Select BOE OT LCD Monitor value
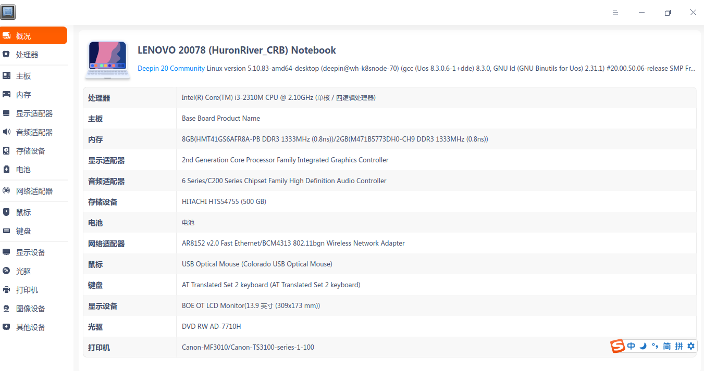This screenshot has height=371, width=704. point(251,305)
